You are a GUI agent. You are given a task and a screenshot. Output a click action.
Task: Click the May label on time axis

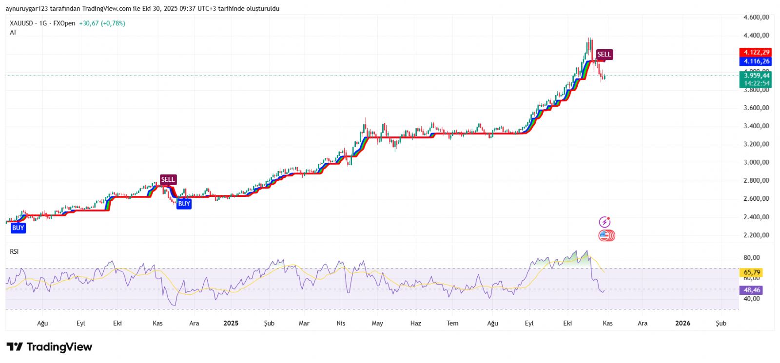coord(377,323)
